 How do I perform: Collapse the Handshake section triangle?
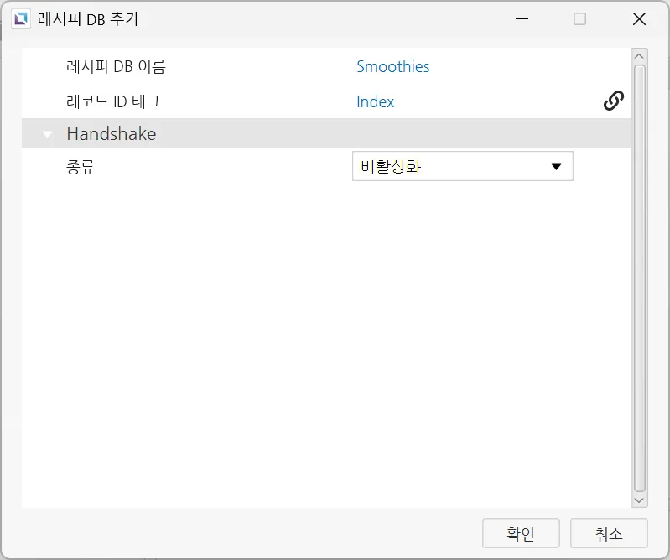point(48,134)
